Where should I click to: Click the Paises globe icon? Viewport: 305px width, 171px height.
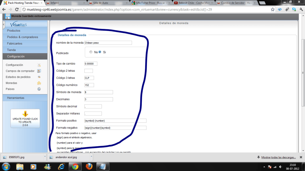coord(39,89)
